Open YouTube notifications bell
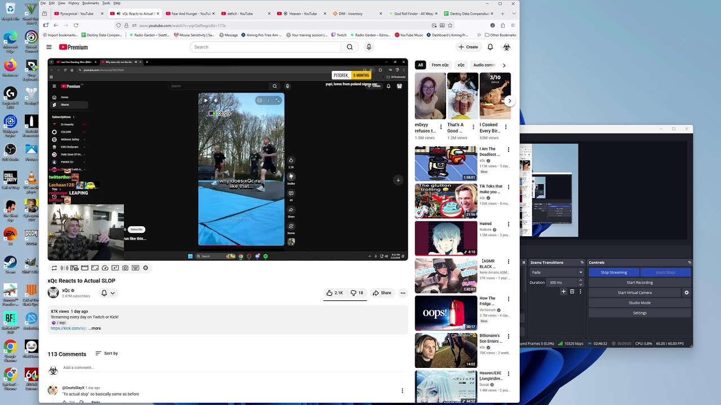The width and height of the screenshot is (721, 405). click(x=490, y=47)
